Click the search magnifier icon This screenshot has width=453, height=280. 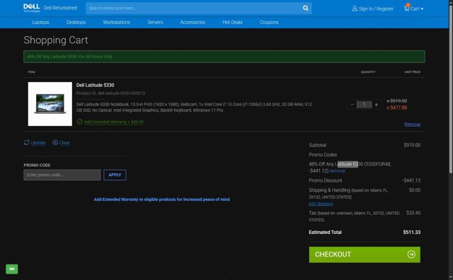click(x=305, y=8)
